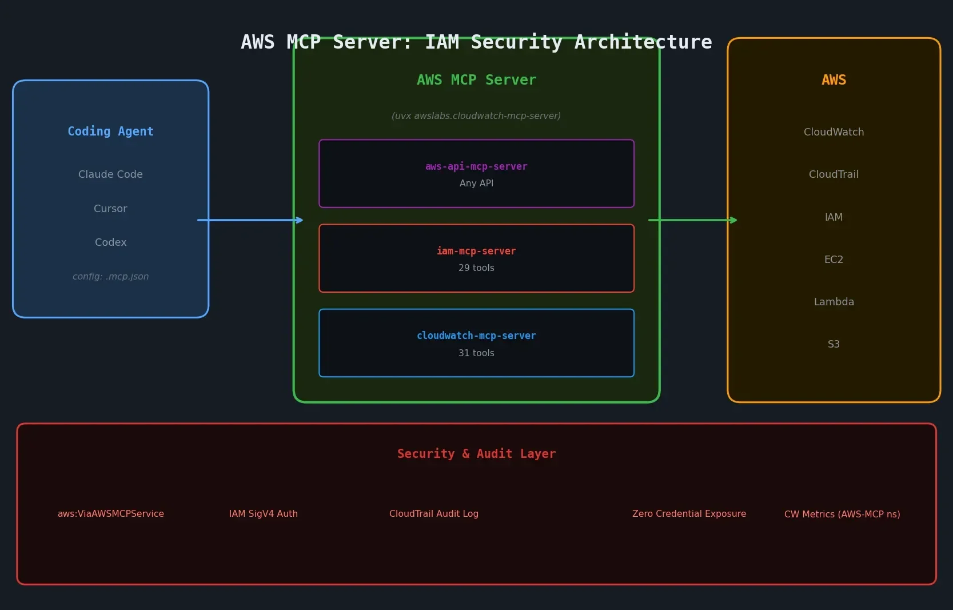Click the orange 'AWS' heading
953x610 pixels.
[x=834, y=80]
